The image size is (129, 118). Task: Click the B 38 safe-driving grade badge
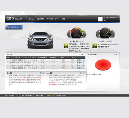click(x=66, y=46)
